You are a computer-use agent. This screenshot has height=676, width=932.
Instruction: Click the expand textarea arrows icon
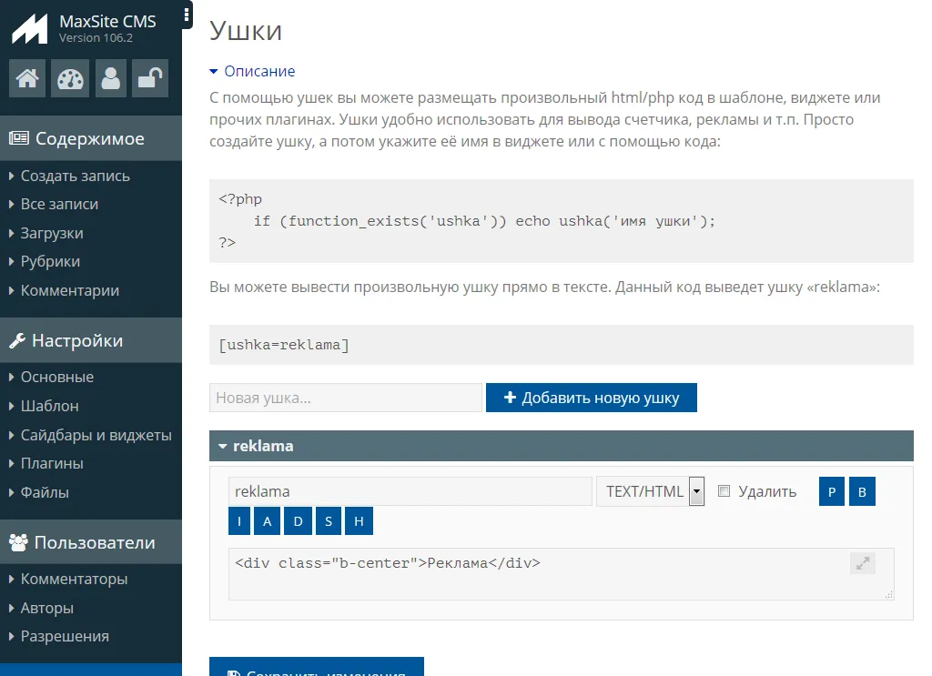862,563
